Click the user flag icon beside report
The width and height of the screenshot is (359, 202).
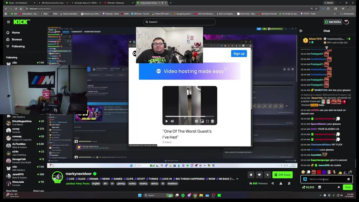[x=289, y=183]
